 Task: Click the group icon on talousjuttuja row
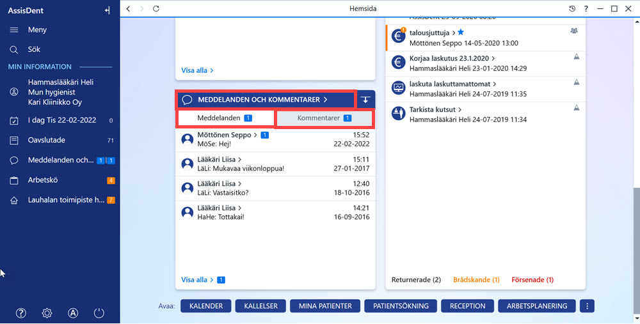[x=574, y=31]
